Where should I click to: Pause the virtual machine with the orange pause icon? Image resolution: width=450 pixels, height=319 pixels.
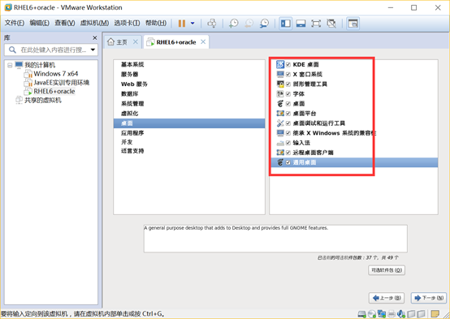click(x=182, y=24)
